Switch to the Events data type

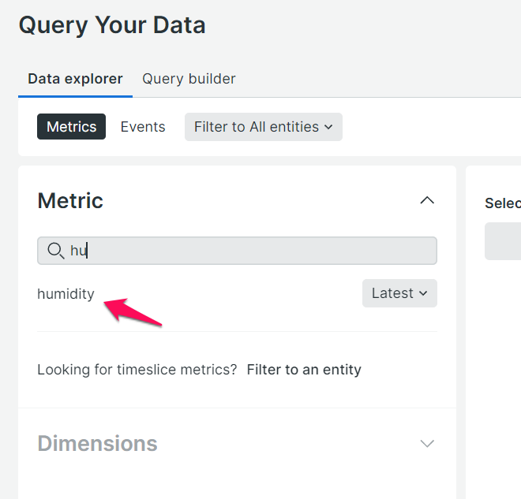[x=143, y=127]
